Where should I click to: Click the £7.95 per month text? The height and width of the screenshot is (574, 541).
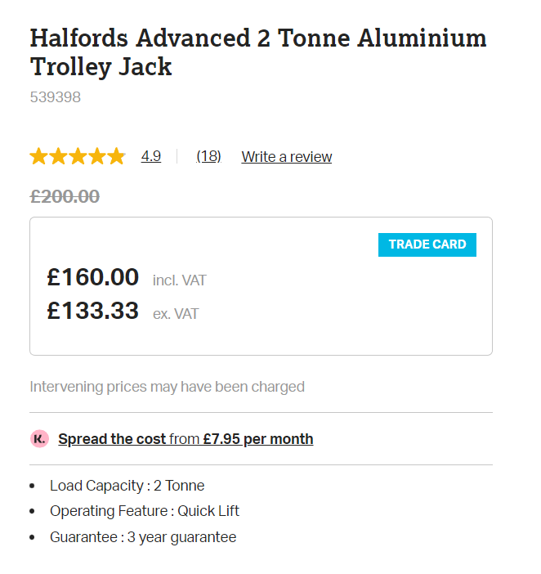point(258,439)
